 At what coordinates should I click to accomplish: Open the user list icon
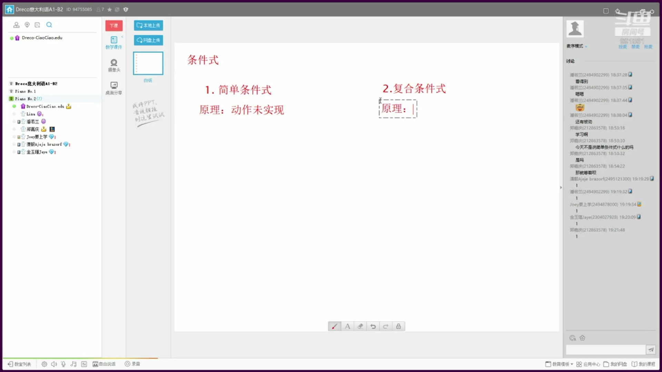click(x=16, y=25)
